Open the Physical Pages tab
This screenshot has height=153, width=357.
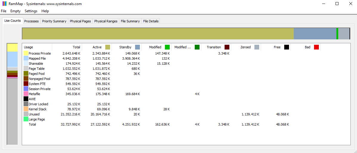80,21
